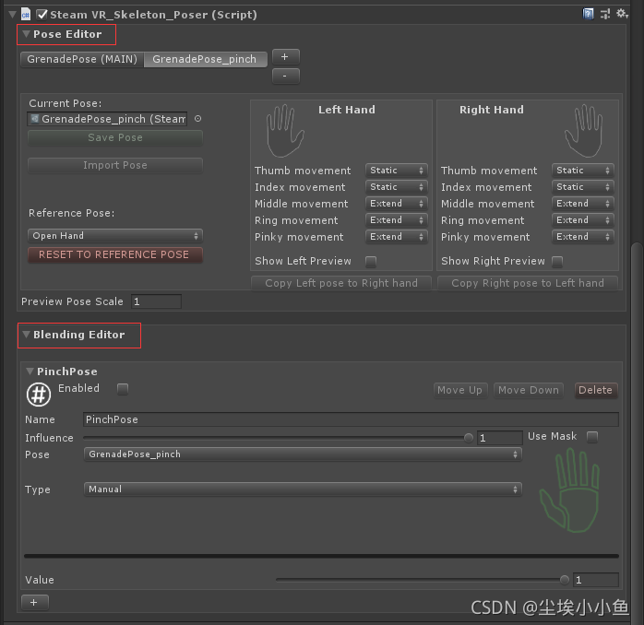The image size is (644, 625).
Task: Open Left Hand Index movement dropdown
Action: pos(397,187)
